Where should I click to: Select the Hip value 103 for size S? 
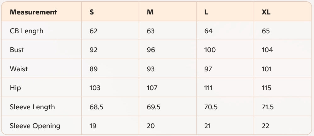click(x=95, y=88)
